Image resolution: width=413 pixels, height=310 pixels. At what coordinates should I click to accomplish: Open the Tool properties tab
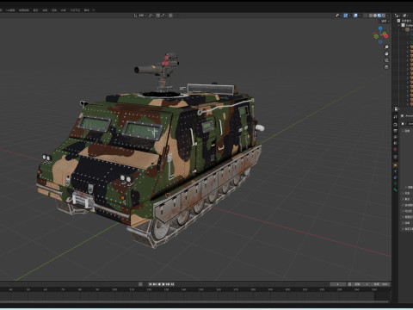pyautogui.click(x=396, y=117)
